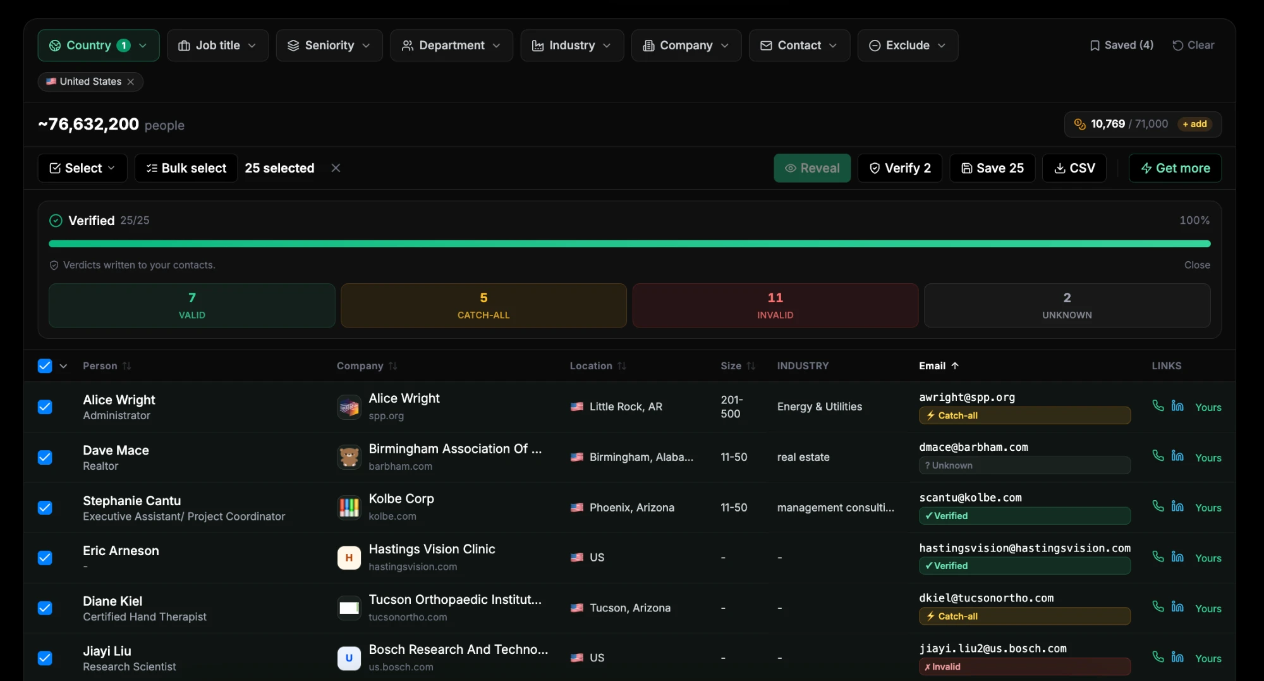Click Yours link for Alice Wright
The width and height of the screenshot is (1264, 681).
pos(1208,407)
